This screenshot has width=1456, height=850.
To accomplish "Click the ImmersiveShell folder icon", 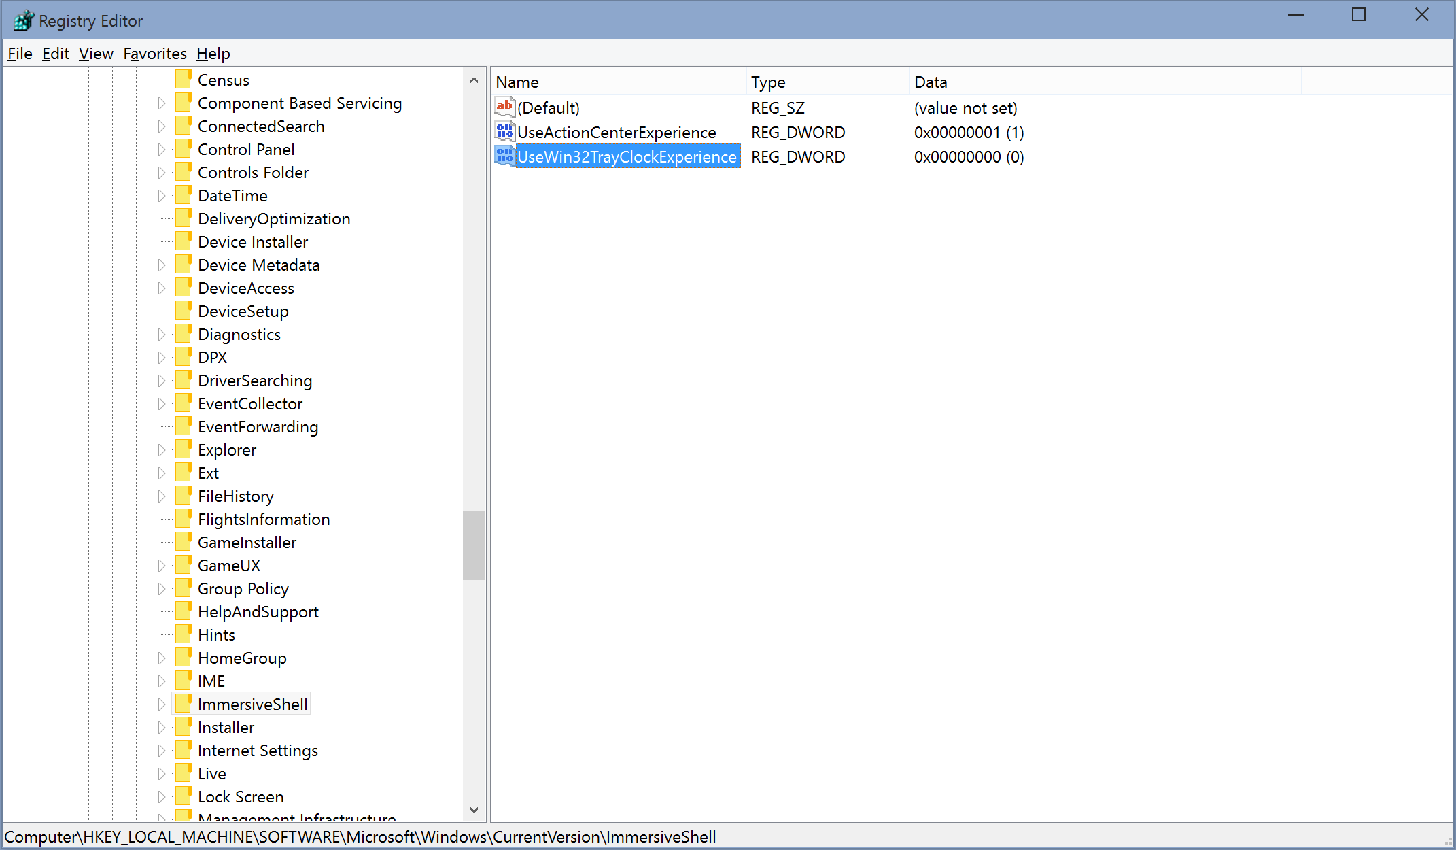I will pos(183,704).
